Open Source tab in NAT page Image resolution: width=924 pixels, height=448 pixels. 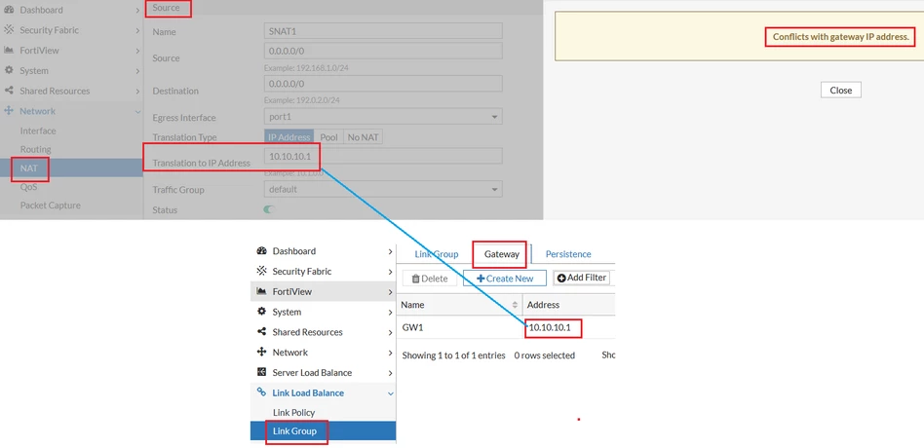click(x=166, y=8)
